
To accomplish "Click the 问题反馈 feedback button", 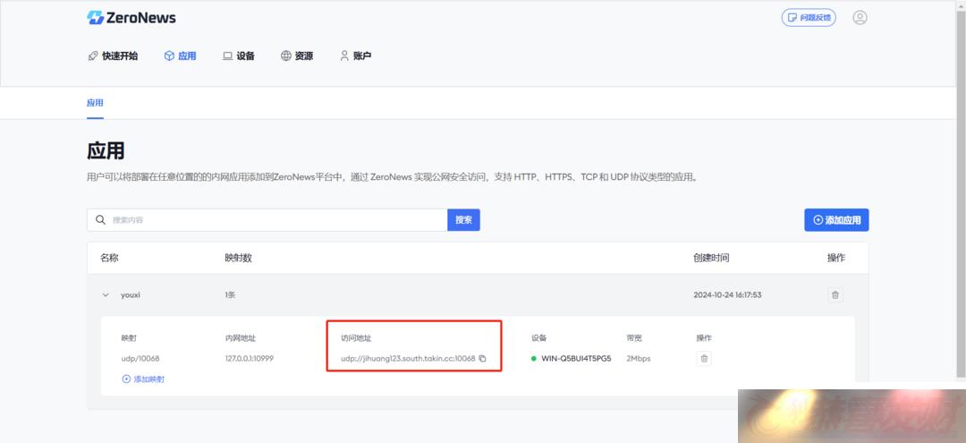I will (809, 18).
